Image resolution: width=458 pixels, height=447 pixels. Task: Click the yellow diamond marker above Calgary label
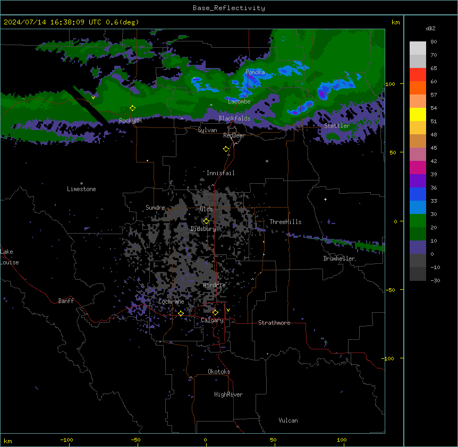click(x=215, y=313)
